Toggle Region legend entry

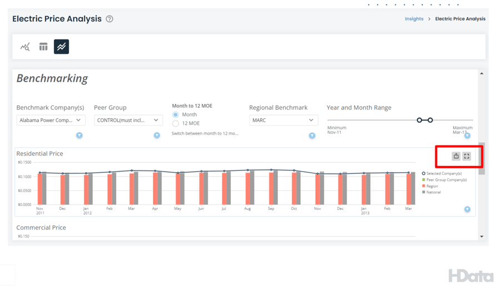click(x=430, y=186)
